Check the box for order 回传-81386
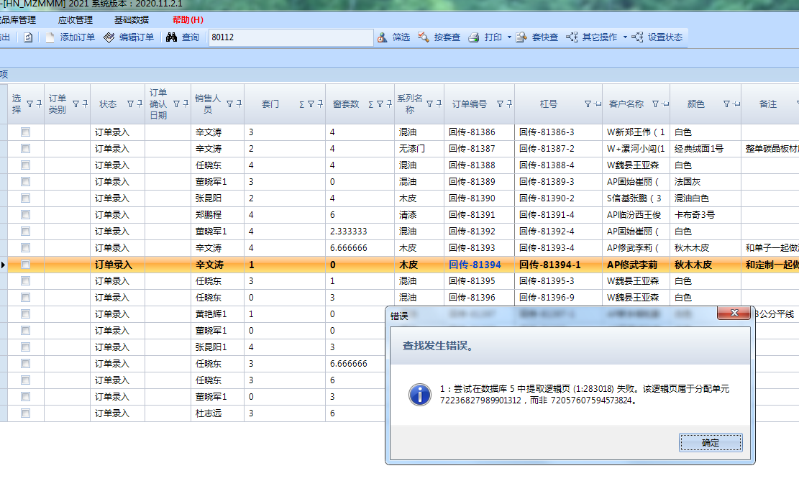799x499 pixels. click(26, 132)
